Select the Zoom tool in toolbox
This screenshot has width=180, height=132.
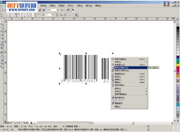(x=2, y=28)
